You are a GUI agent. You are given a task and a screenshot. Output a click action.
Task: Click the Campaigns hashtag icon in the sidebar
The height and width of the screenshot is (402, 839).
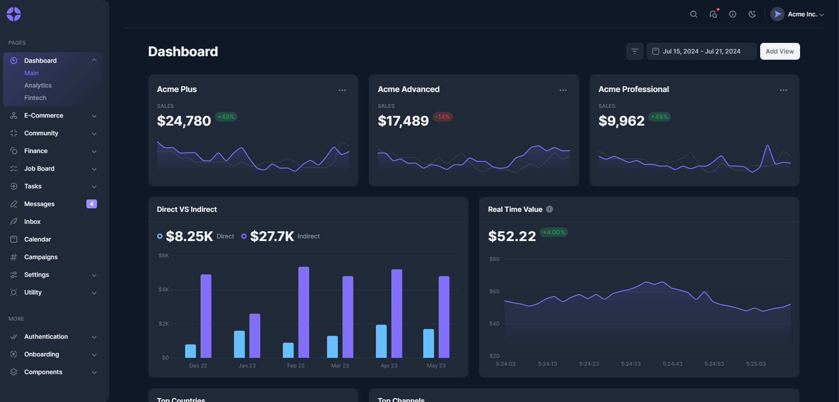click(x=14, y=257)
